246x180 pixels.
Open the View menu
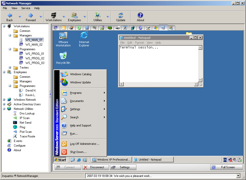(x=14, y=8)
